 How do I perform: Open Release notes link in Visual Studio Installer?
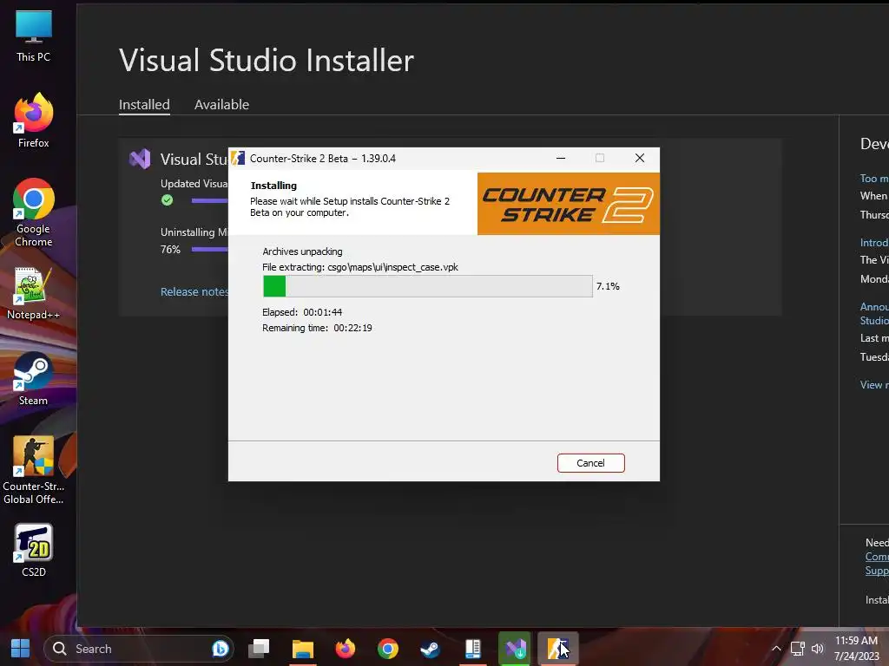click(x=194, y=291)
